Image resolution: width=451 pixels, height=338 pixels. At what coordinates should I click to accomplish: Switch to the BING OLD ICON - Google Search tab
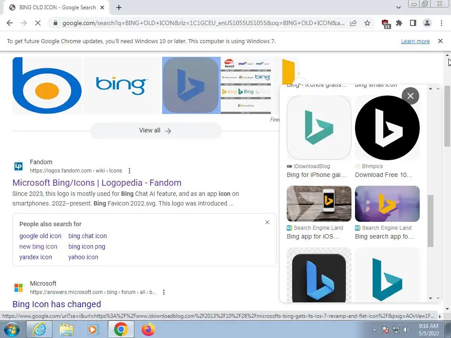point(56,7)
